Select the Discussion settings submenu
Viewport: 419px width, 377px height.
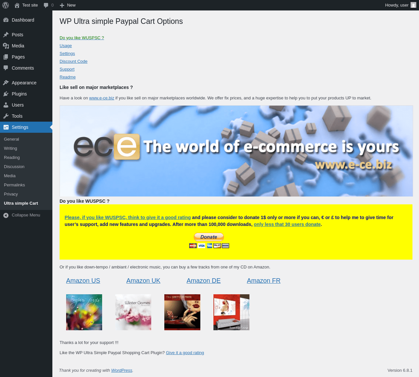point(14,167)
